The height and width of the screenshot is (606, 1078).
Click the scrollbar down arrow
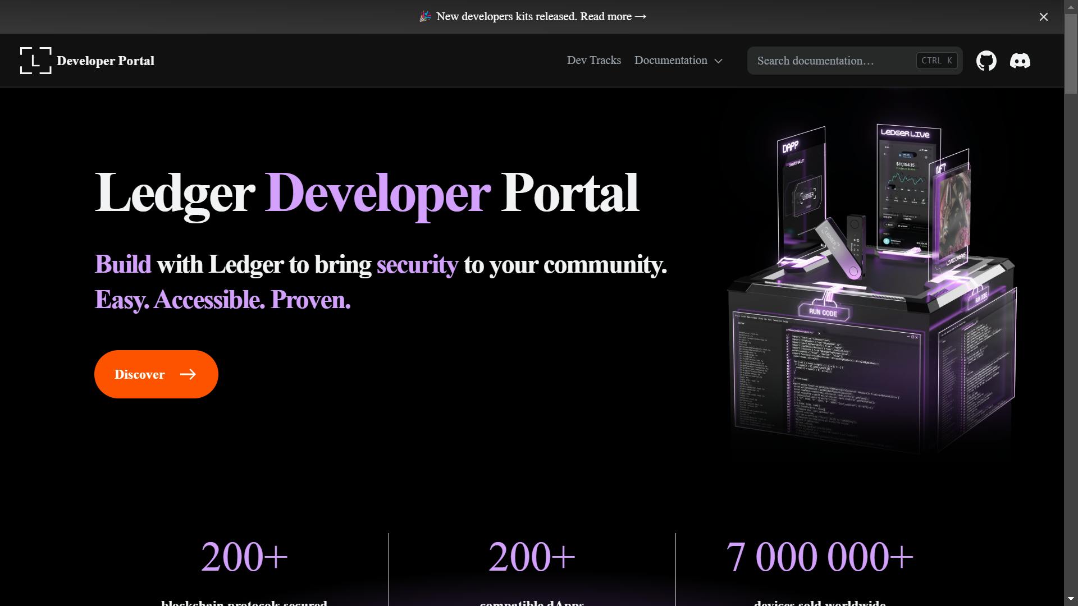[x=1071, y=599]
